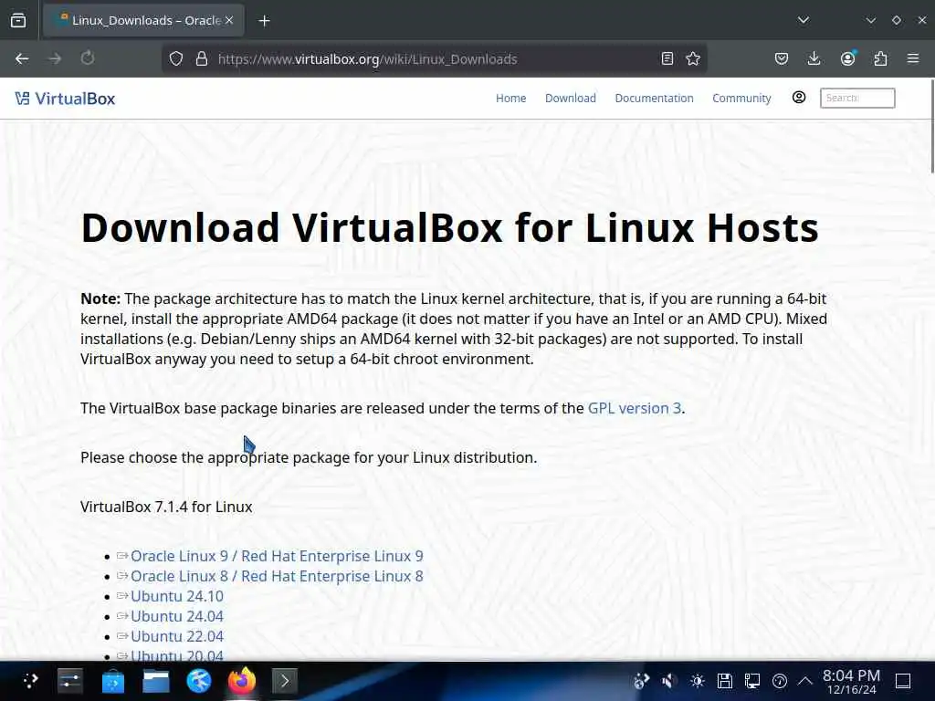Download the Ubuntu 22.04 package
Viewport: 935px width, 701px height.
tap(177, 636)
